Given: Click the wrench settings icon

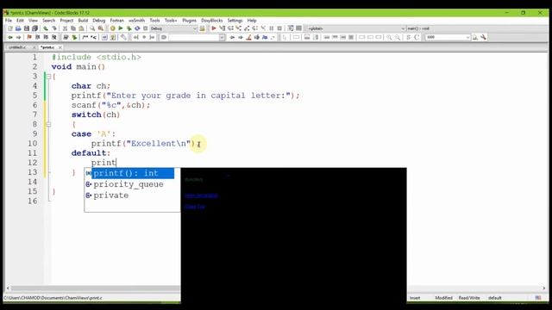Looking at the screenshot, I should [483, 37].
